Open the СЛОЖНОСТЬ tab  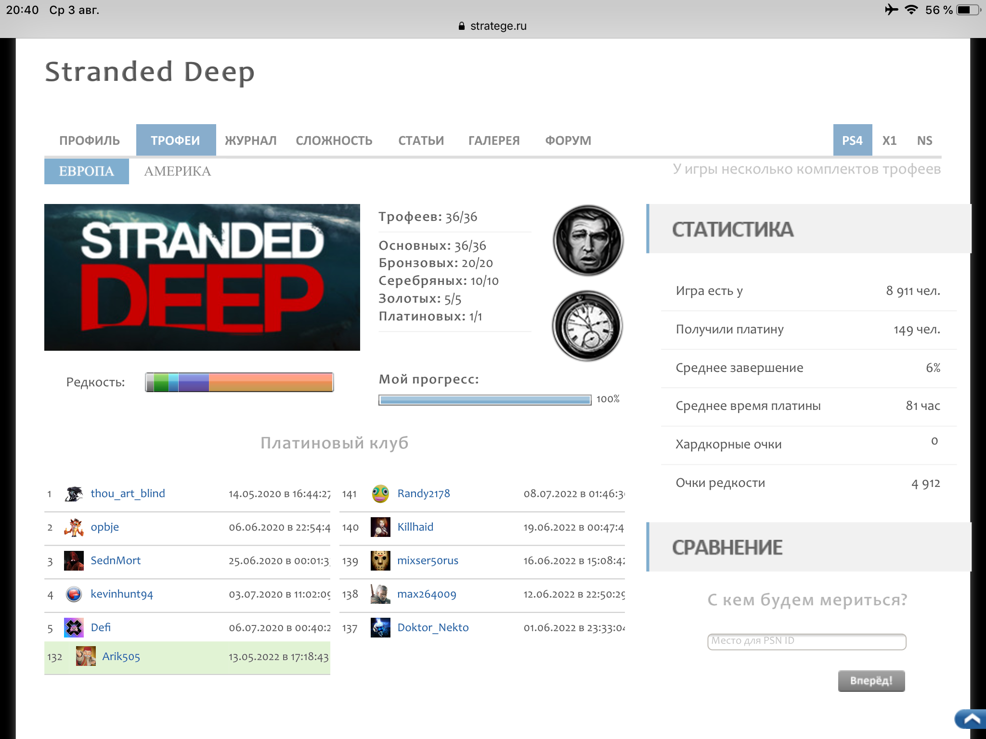click(x=334, y=140)
